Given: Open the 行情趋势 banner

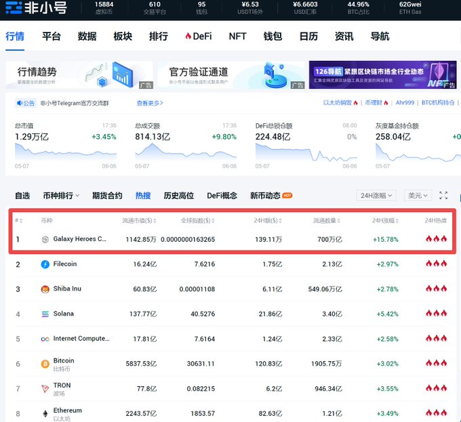Looking at the screenshot, I should 79,75.
